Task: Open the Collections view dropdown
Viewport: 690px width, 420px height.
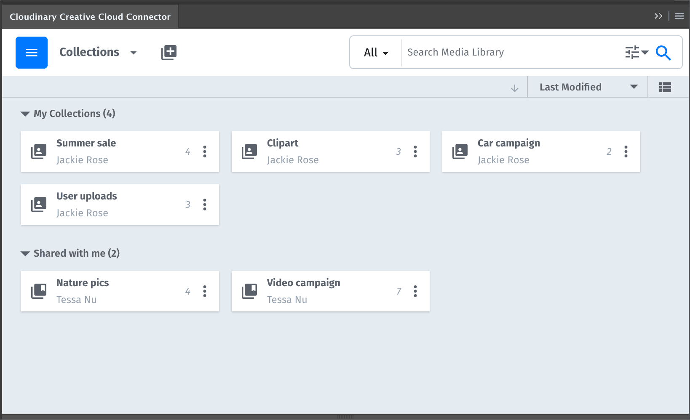Action: pyautogui.click(x=99, y=52)
